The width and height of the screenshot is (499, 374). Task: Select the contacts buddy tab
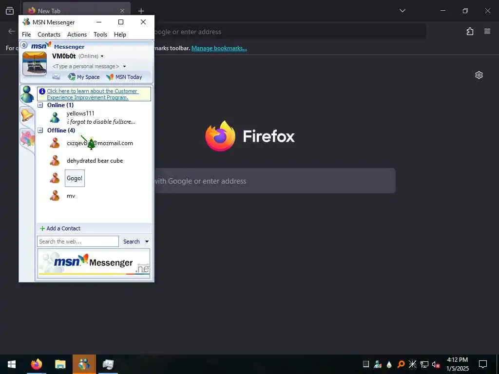[x=27, y=94]
